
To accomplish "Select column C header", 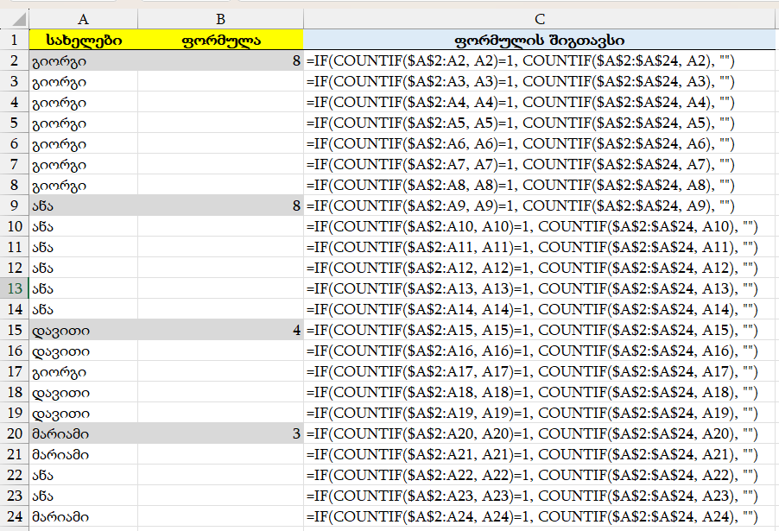I will 540,18.
